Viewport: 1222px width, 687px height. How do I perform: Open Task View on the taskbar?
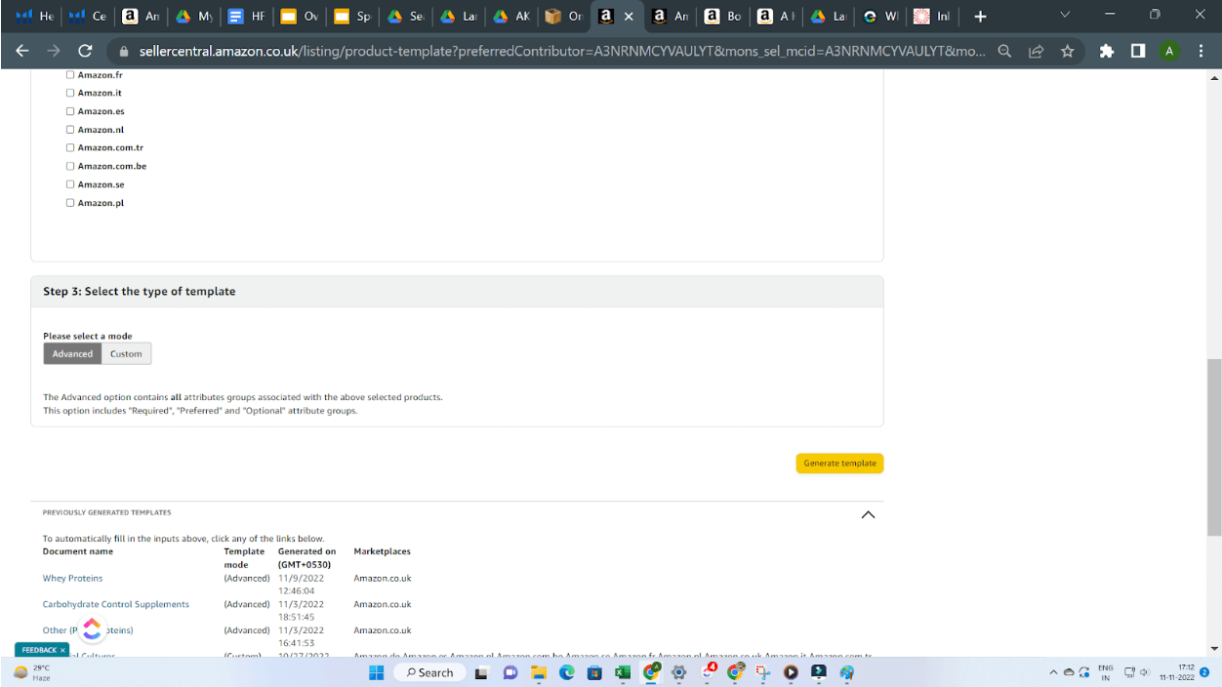point(481,672)
